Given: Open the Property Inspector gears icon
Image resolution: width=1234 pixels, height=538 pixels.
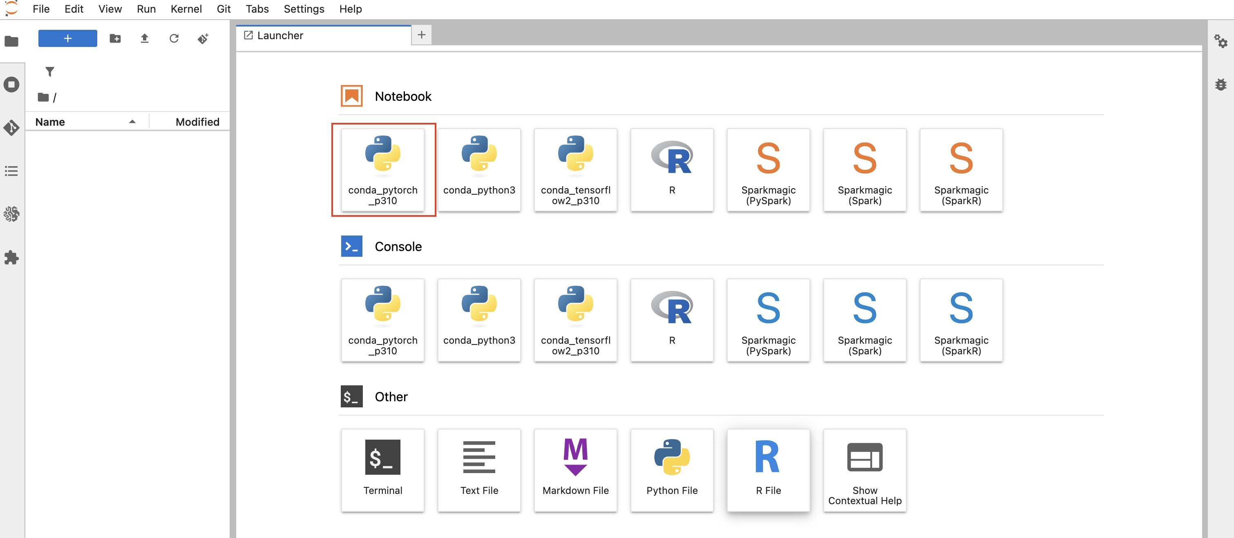Looking at the screenshot, I should click(1220, 41).
